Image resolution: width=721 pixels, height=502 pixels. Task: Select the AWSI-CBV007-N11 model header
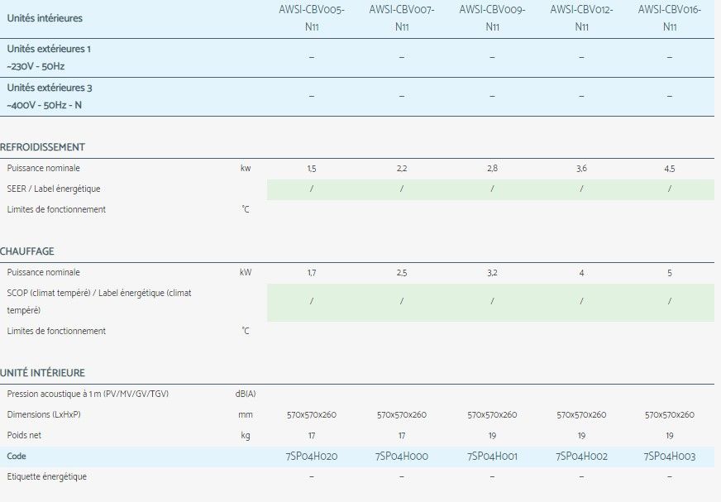point(402,17)
